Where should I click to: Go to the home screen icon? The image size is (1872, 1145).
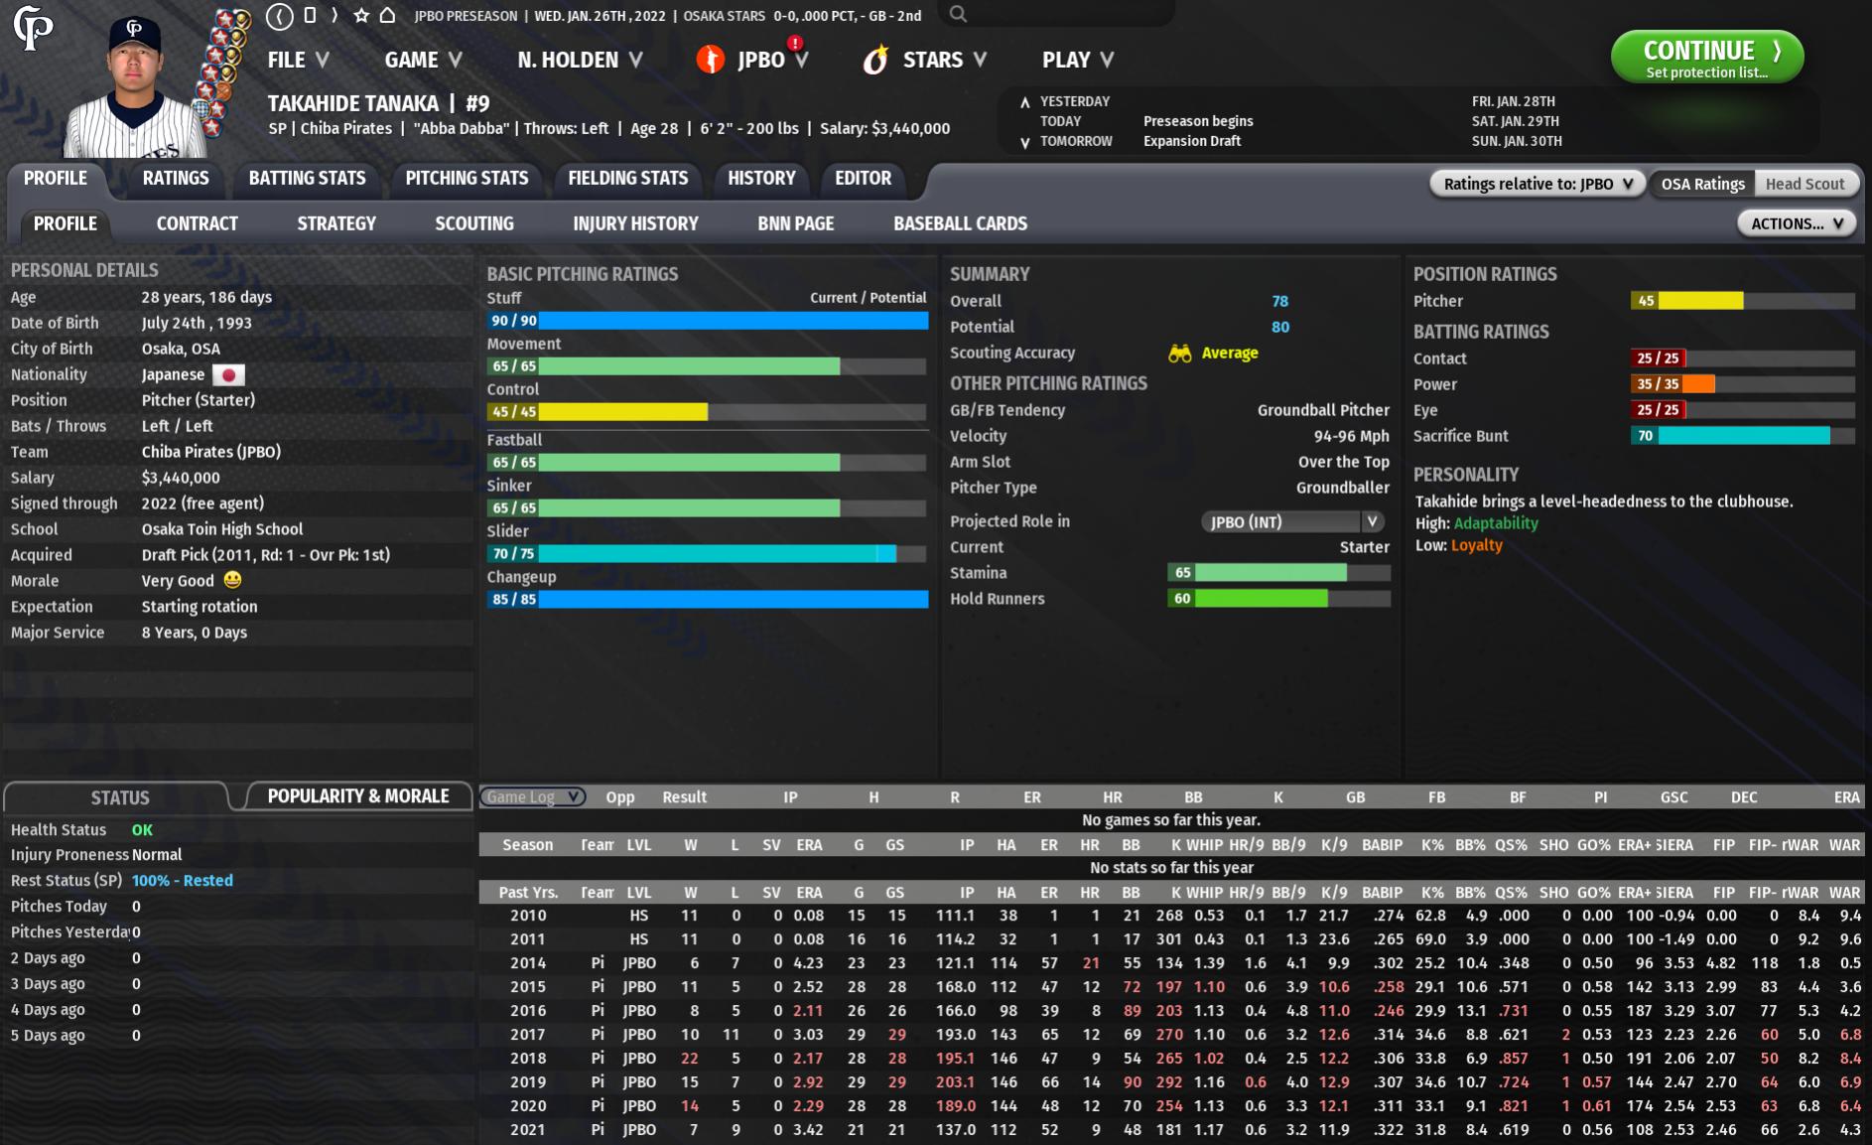388,16
